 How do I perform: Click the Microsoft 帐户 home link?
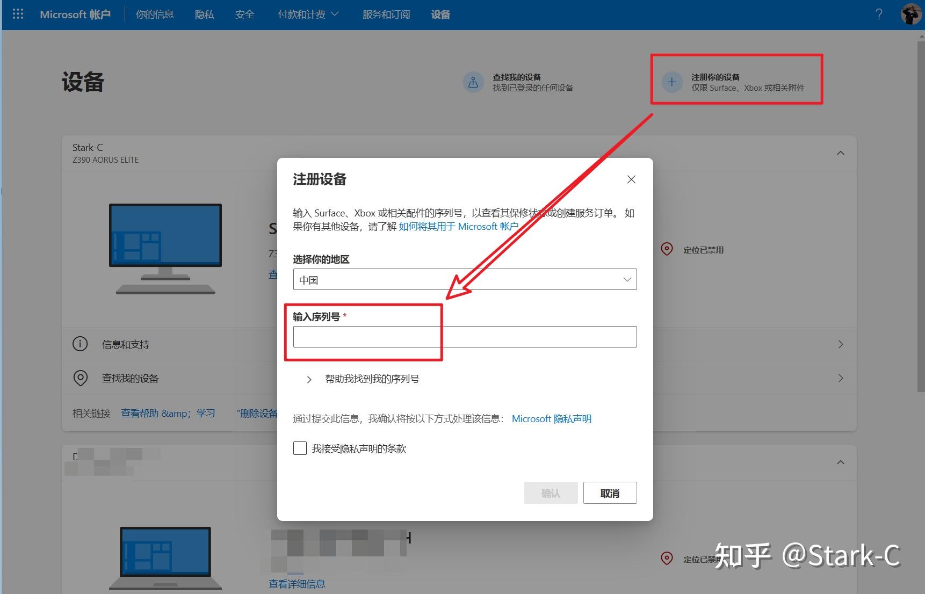(75, 15)
